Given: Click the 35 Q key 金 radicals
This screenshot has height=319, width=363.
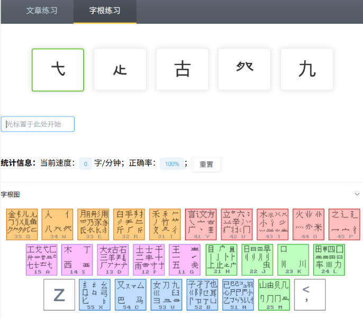Looking at the screenshot, I should [x=22, y=224].
